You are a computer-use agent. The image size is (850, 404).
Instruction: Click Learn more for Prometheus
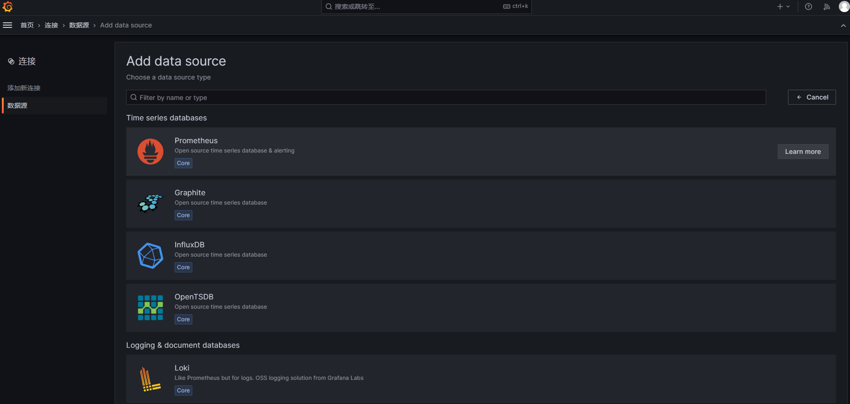pos(803,152)
